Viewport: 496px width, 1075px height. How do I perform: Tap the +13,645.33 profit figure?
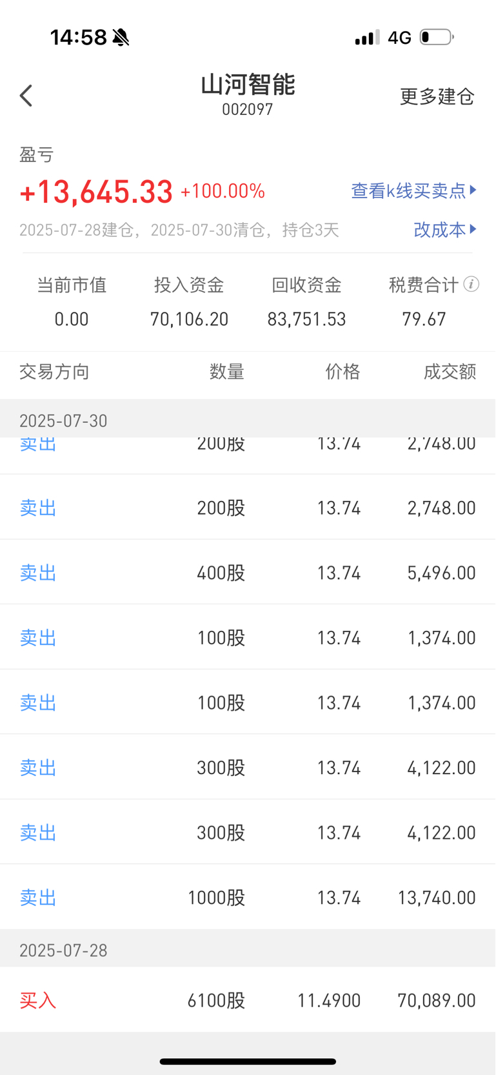point(97,192)
